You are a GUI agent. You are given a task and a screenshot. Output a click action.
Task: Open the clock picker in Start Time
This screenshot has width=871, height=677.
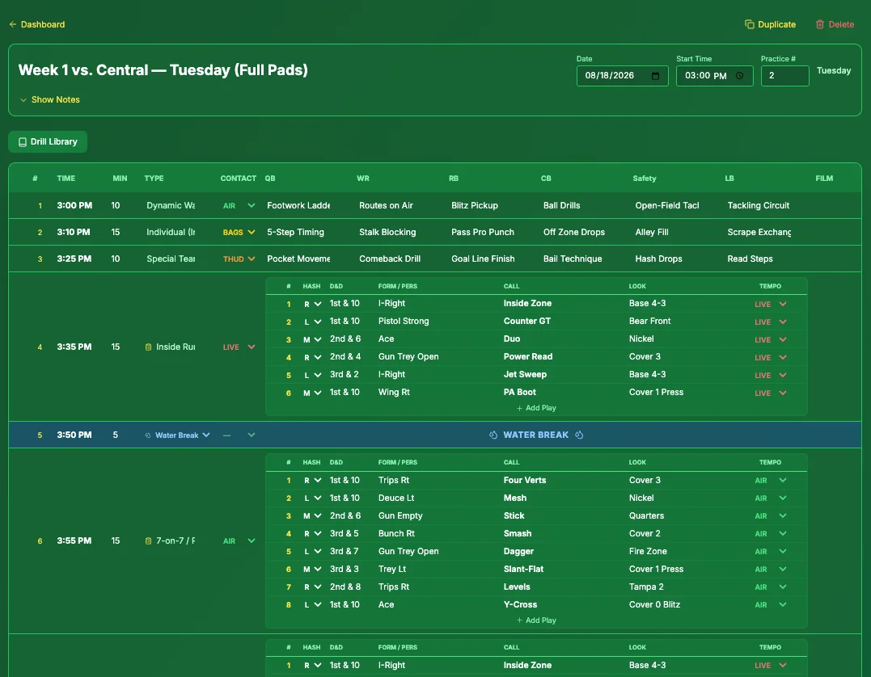[x=739, y=76]
